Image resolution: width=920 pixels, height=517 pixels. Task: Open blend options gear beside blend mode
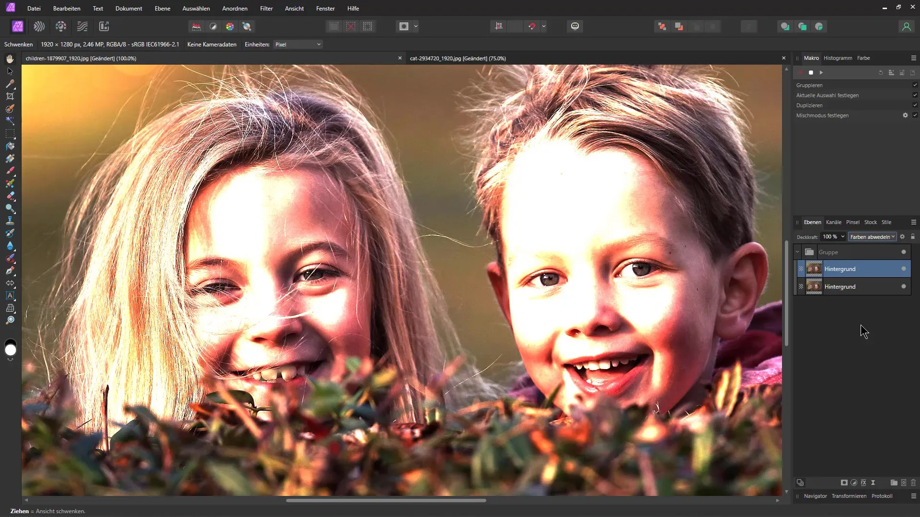tap(902, 236)
